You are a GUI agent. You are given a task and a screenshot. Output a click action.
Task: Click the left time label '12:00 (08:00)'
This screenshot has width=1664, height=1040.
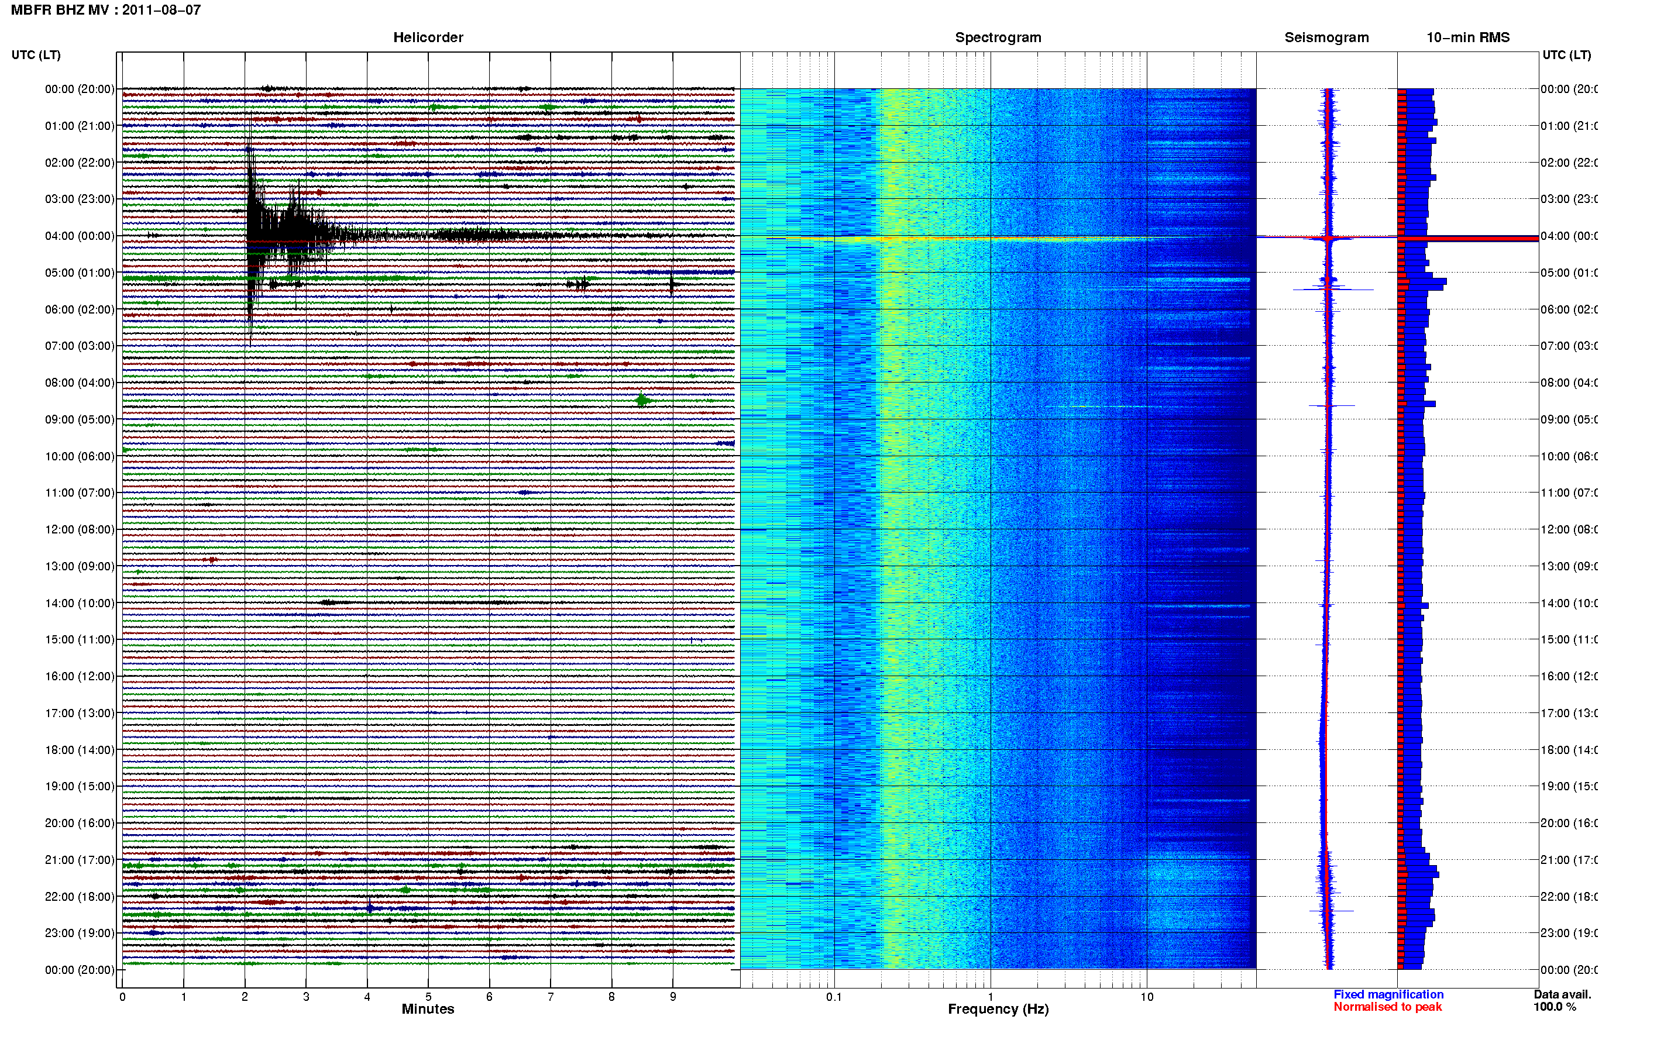pos(80,529)
